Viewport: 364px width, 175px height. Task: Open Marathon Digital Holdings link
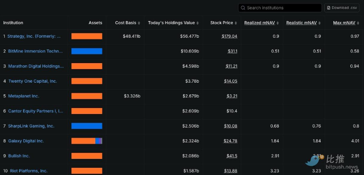pyautogui.click(x=36, y=66)
